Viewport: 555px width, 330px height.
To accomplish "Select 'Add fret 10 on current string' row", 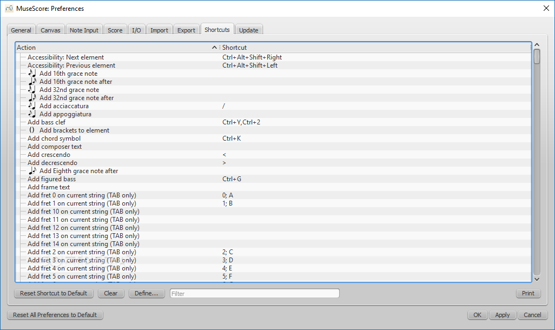I will (x=273, y=212).
